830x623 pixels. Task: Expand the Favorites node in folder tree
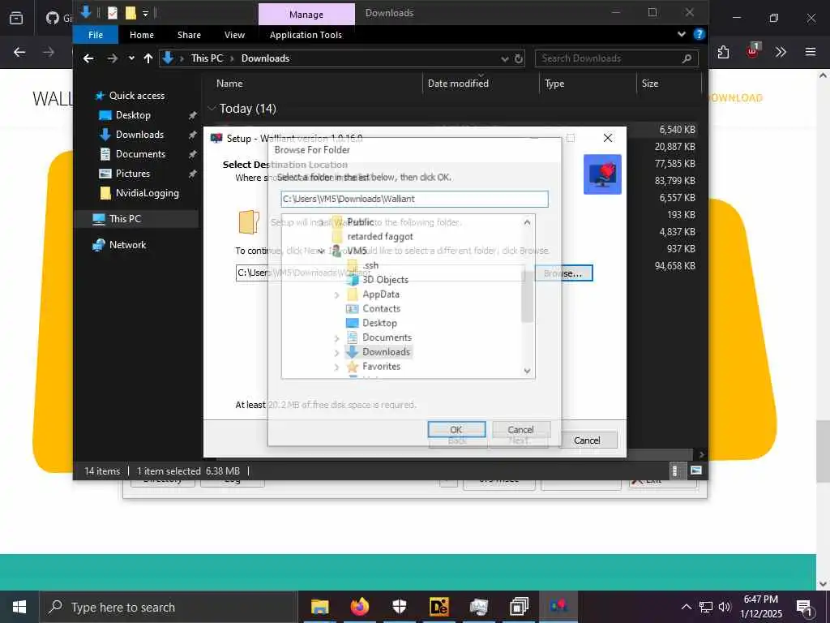(x=336, y=367)
